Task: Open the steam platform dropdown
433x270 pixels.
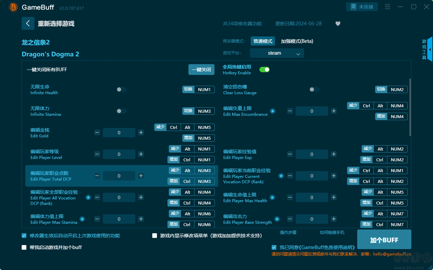Action: [277, 53]
